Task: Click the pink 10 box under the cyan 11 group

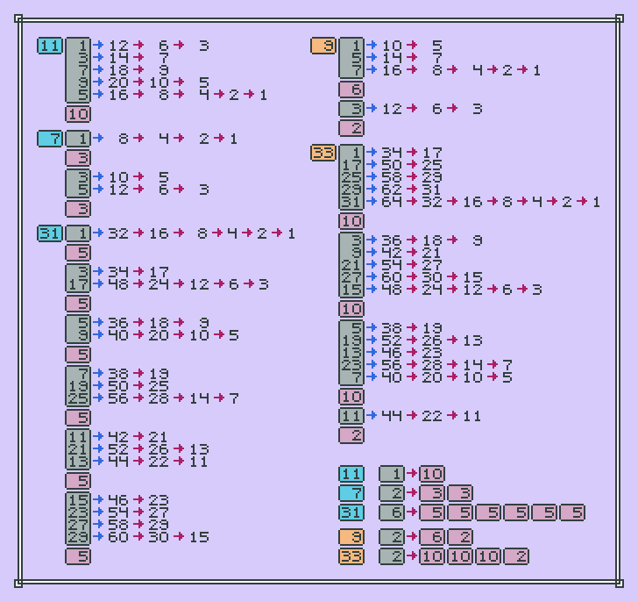Action: [78, 114]
